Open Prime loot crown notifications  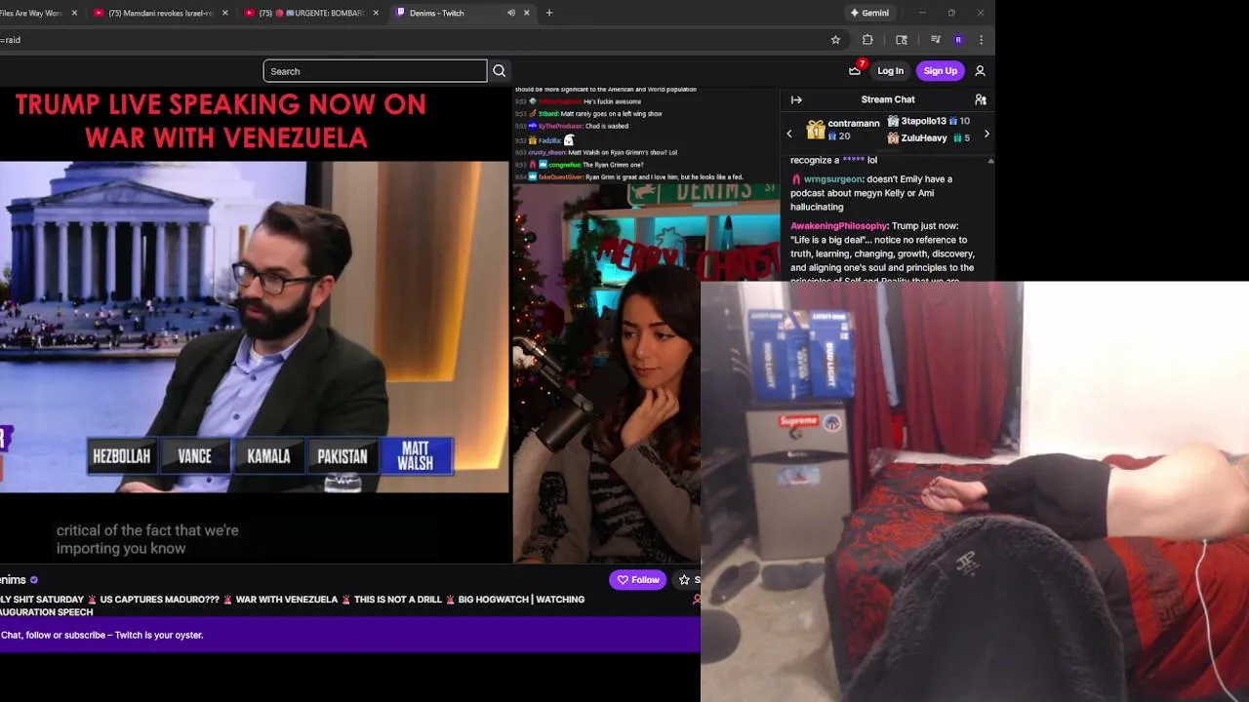click(x=855, y=70)
